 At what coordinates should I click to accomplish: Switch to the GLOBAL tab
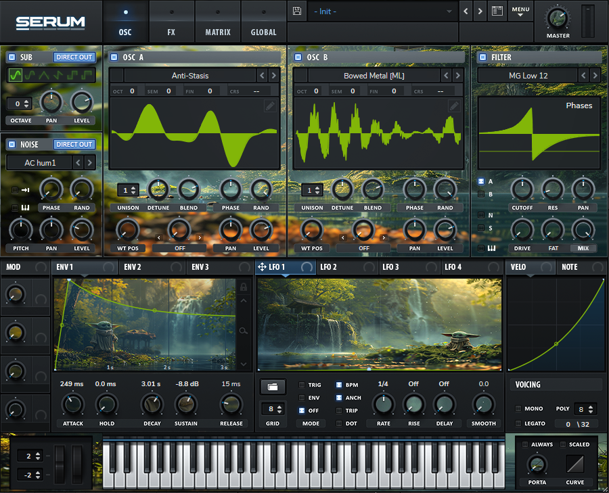coord(264,22)
